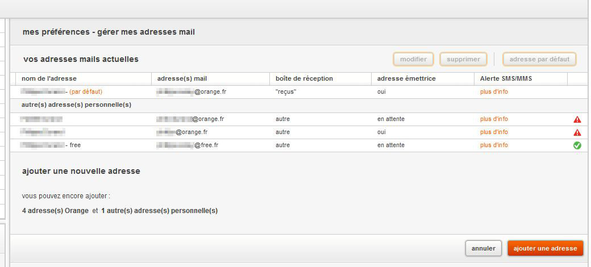The height and width of the screenshot is (267, 591).
Task: Click the warning icon on the pending orange.fr row
Action: tap(577, 119)
